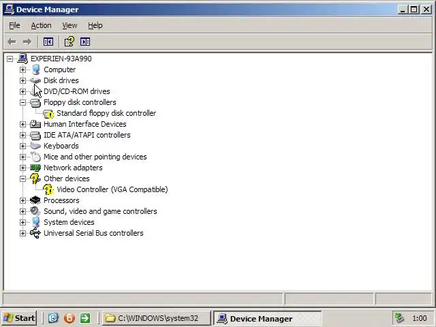This screenshot has width=436, height=327.
Task: Click the Start button
Action: pos(19,318)
